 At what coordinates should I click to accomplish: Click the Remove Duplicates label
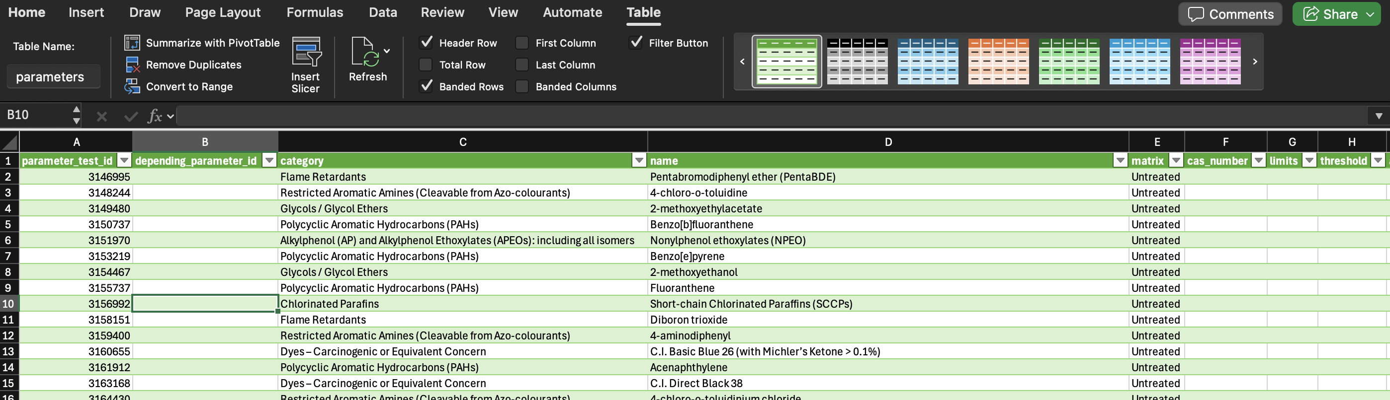point(194,65)
